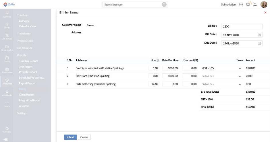Edit hours for Prototype submission row
This screenshot has width=270, height=142.
point(154,68)
